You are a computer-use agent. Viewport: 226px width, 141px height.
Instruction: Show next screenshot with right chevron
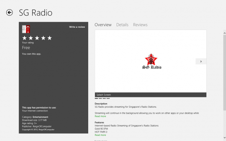pos(201,61)
